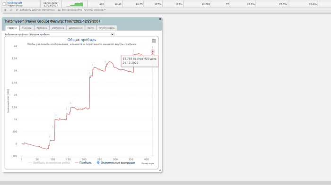Click the trash delete icon

tap(5, 10)
